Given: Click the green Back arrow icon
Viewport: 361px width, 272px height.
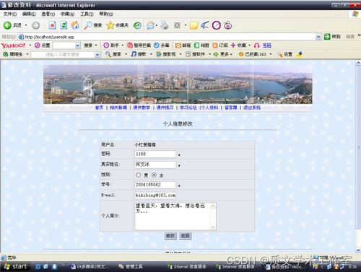Looking at the screenshot, I should [7, 25].
